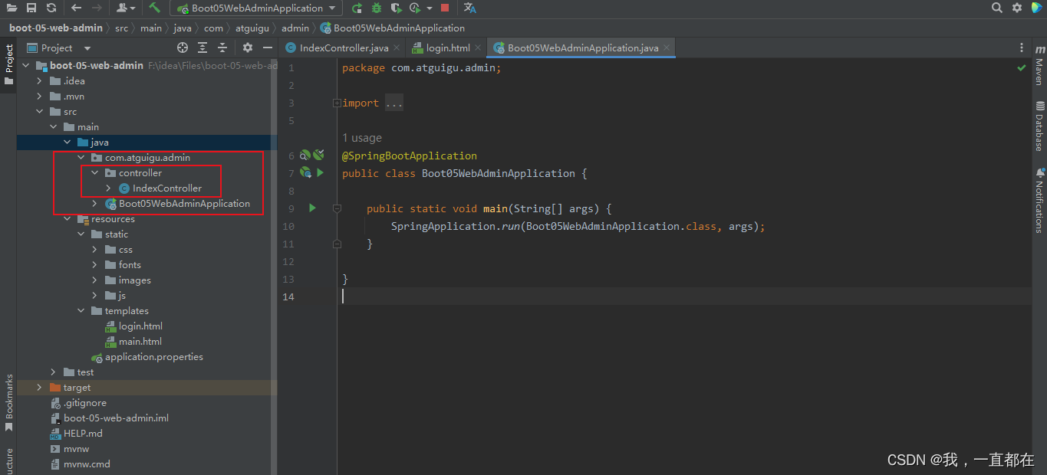Run with Coverage shield icon
The height and width of the screenshot is (475, 1047).
[x=396, y=8]
